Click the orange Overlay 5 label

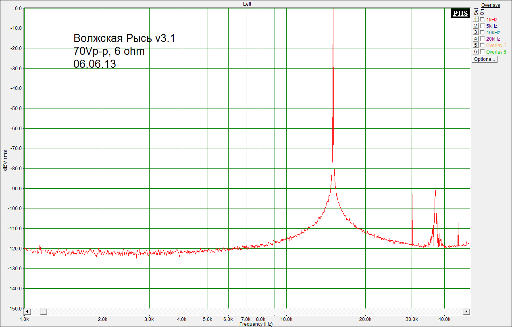tap(496, 45)
